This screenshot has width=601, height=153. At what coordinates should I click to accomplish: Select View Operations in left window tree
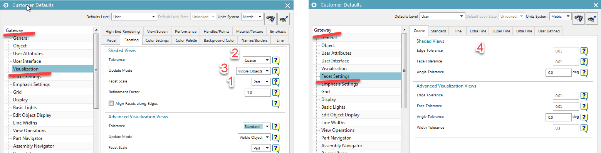[30, 131]
